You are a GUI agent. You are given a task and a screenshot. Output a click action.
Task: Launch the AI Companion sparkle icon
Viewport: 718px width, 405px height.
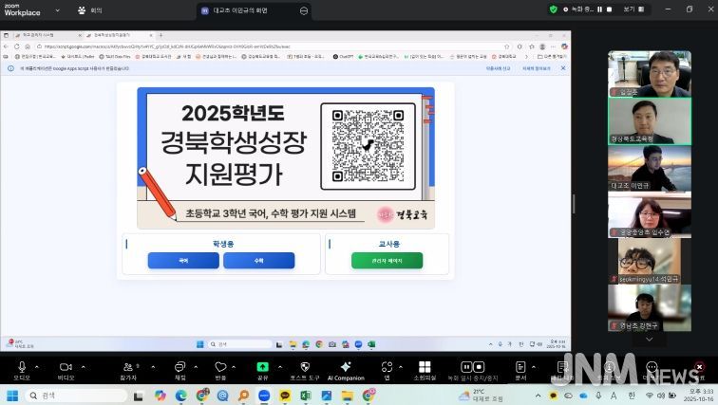(345, 366)
